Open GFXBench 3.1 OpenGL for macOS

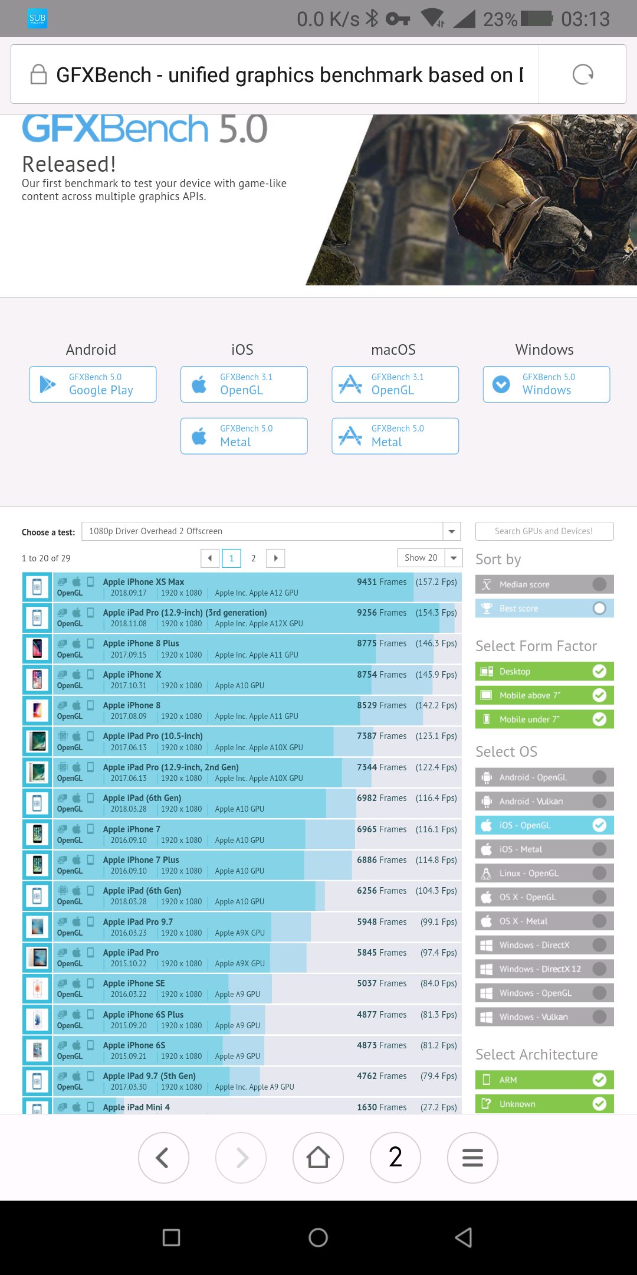point(395,384)
